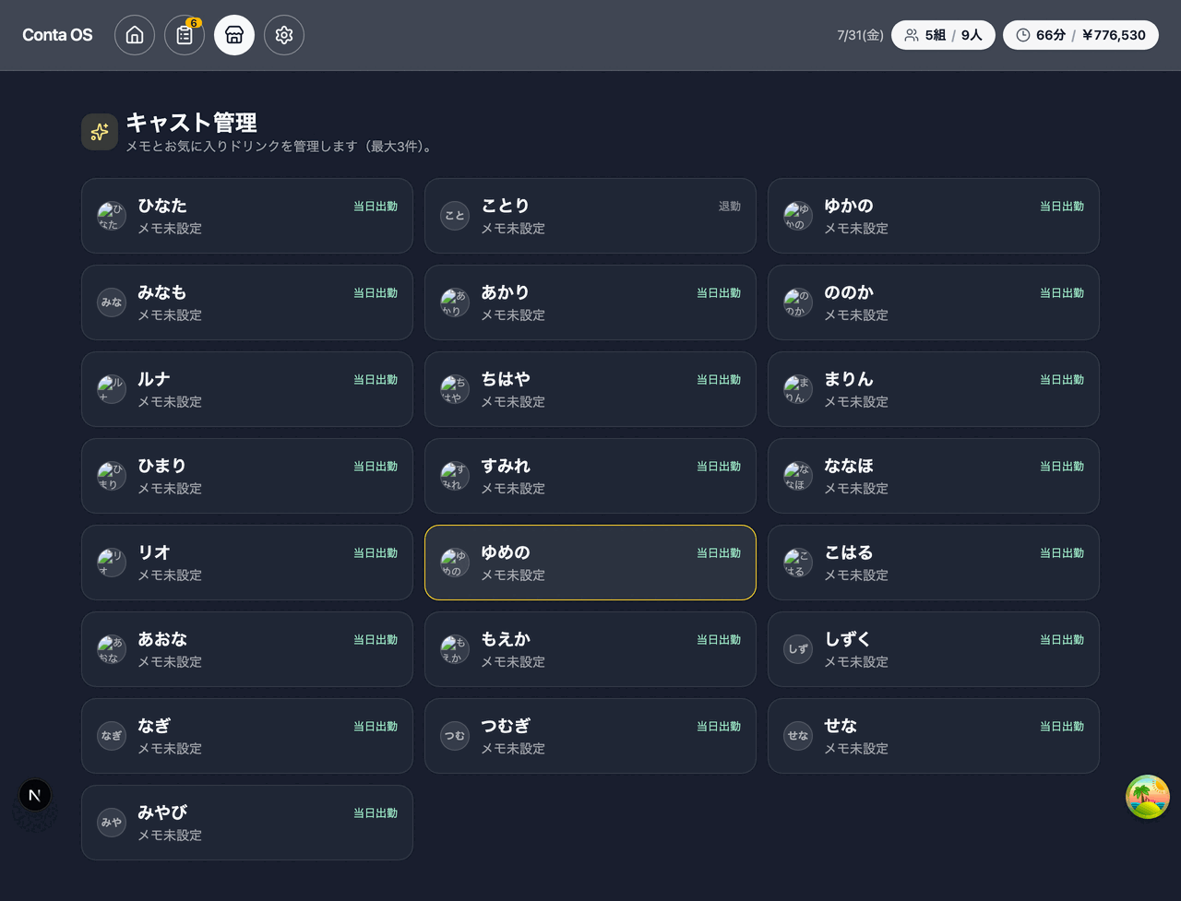Click the 当日出勤 label on せな card
Viewport: 1181px width, 901px height.
[x=1062, y=727]
